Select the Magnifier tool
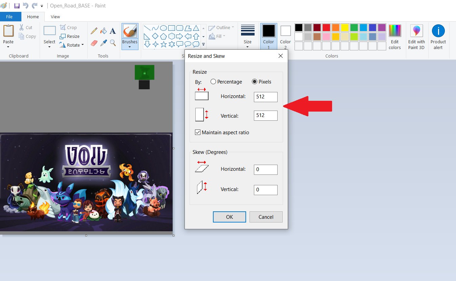 click(113, 43)
